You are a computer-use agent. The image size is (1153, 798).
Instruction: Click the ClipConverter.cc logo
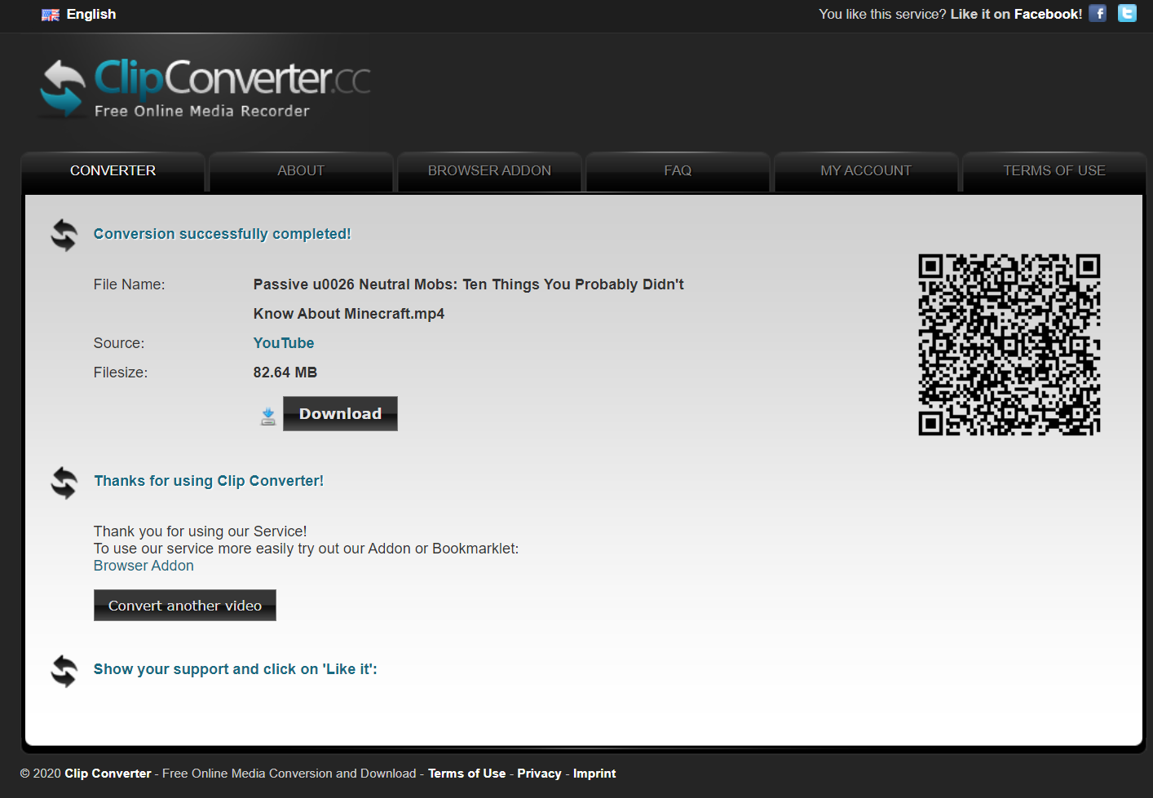205,89
